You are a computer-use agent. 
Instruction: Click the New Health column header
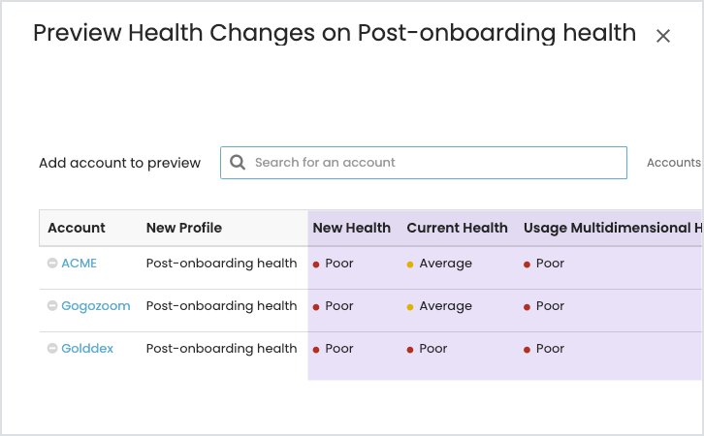coord(351,229)
